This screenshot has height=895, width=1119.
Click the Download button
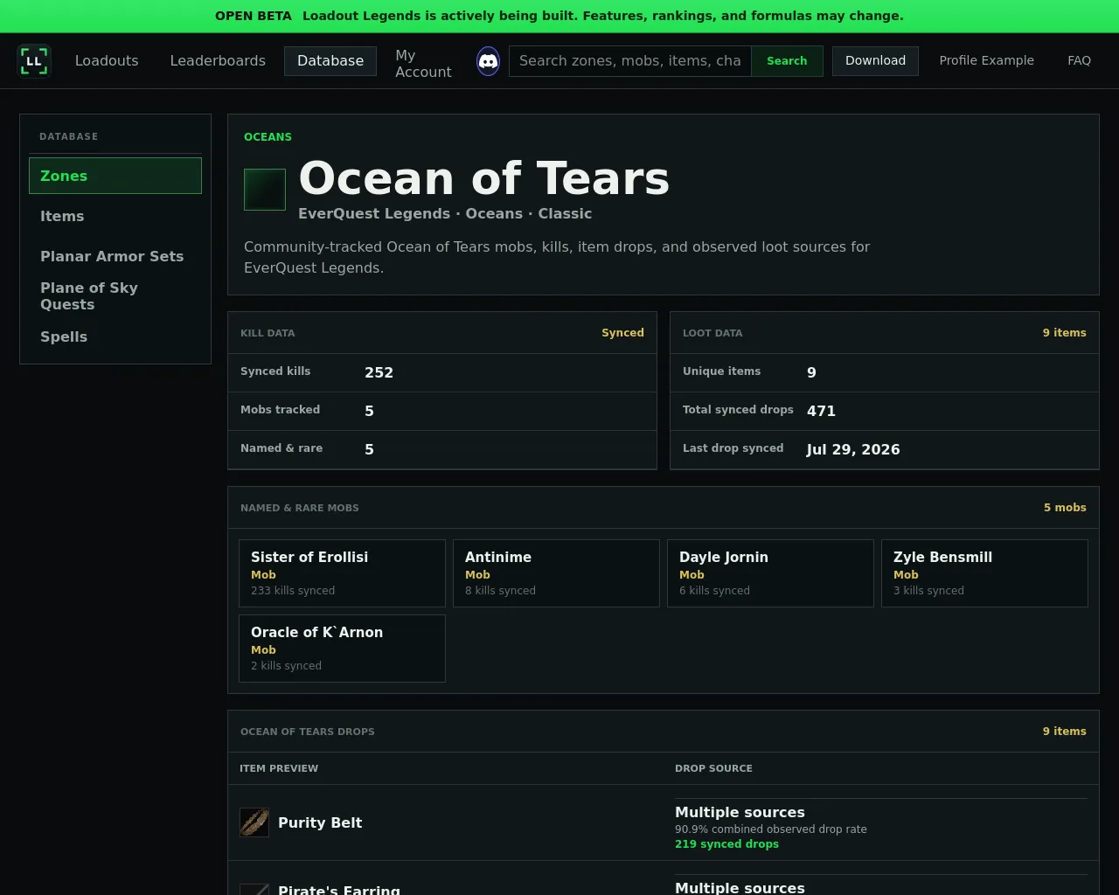point(875,61)
